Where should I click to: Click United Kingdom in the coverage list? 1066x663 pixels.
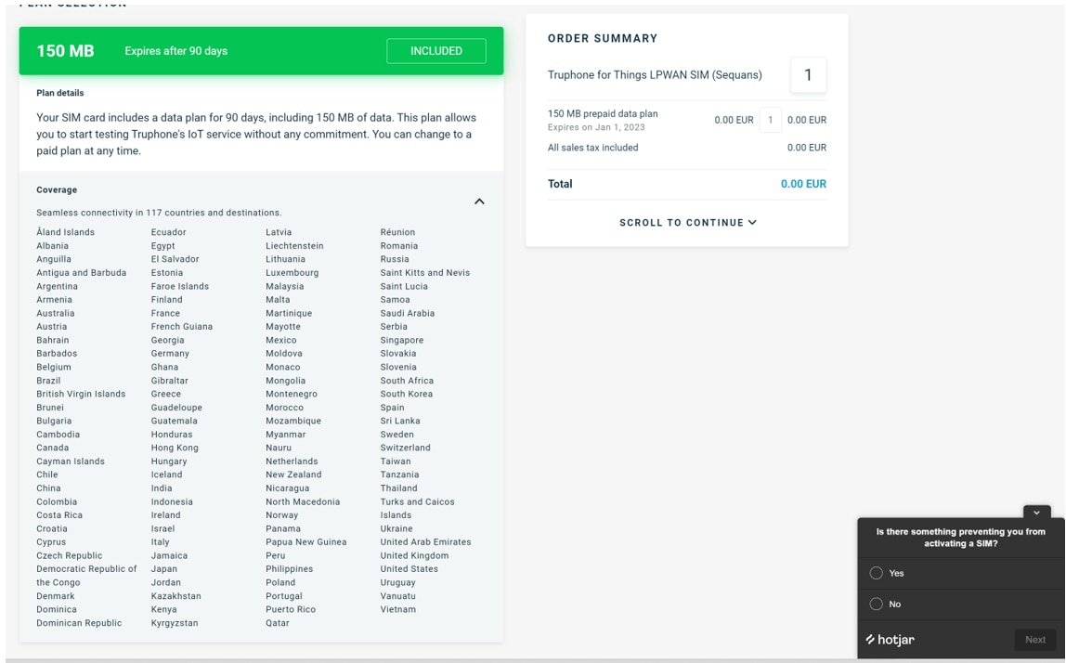(415, 555)
